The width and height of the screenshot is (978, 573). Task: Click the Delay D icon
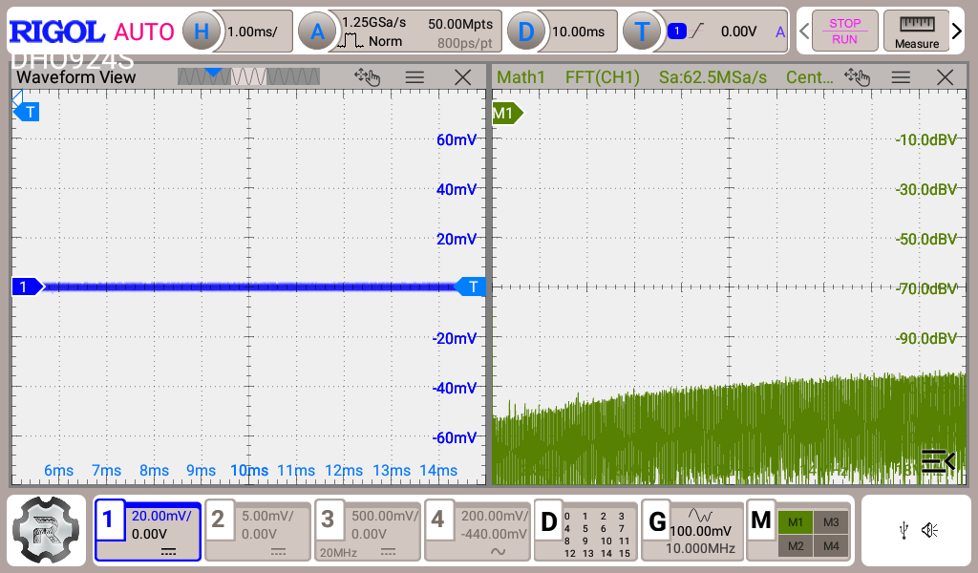point(525,32)
